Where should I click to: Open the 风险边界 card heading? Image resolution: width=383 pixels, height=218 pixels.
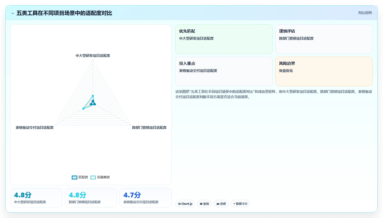287,63
